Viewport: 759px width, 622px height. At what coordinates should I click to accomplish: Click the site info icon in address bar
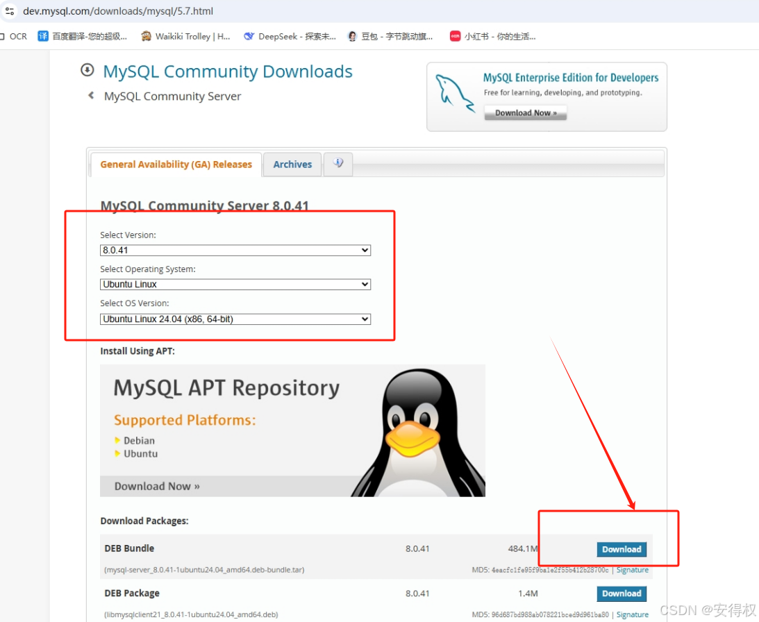tap(9, 10)
